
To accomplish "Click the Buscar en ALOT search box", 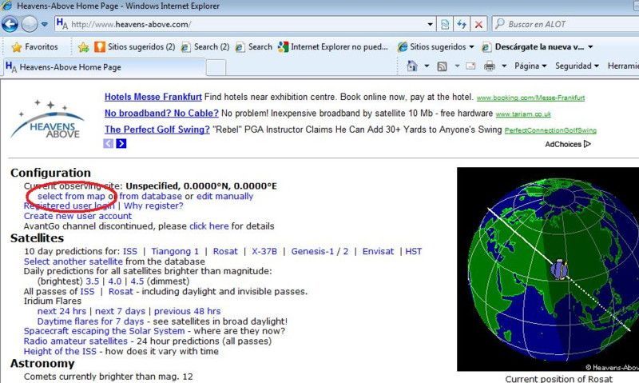I will (x=566, y=25).
